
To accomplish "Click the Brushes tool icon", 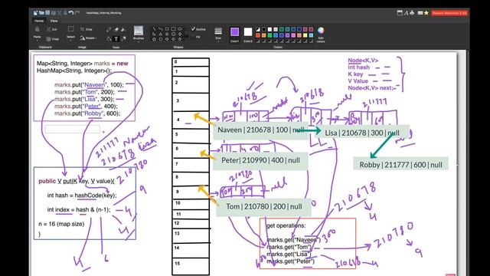I will point(139,31).
